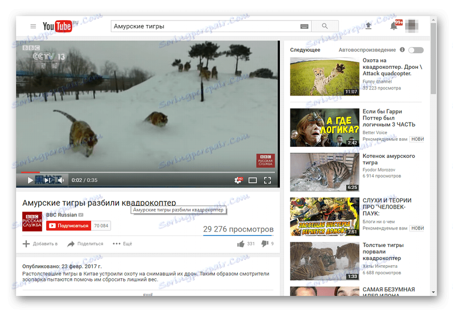Switch to theater mode
453x312 pixels.
[253, 180]
